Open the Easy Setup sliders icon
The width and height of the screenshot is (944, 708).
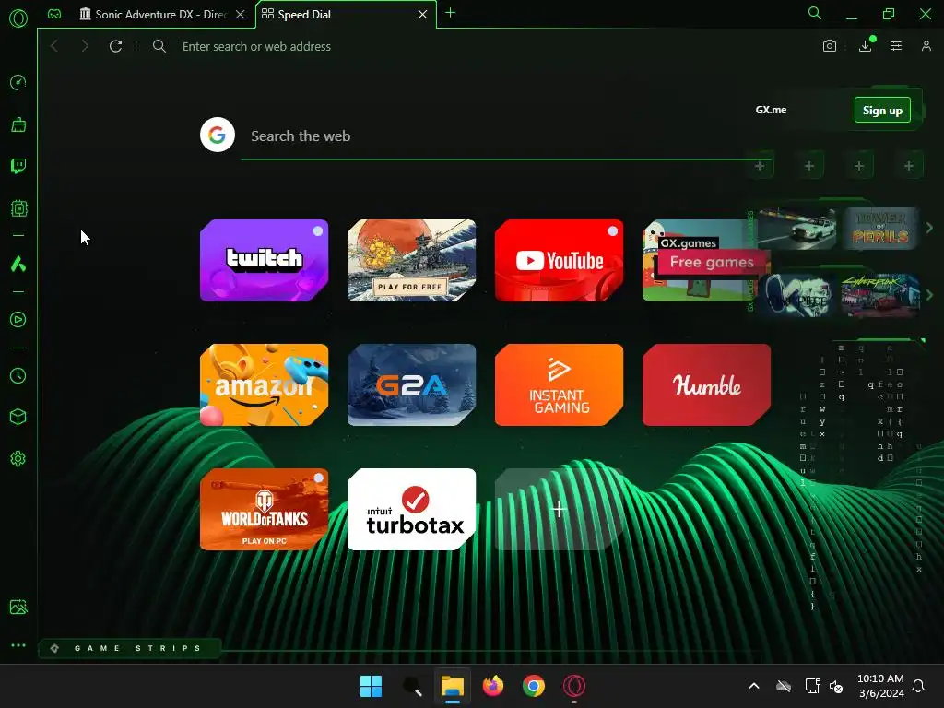(x=896, y=46)
